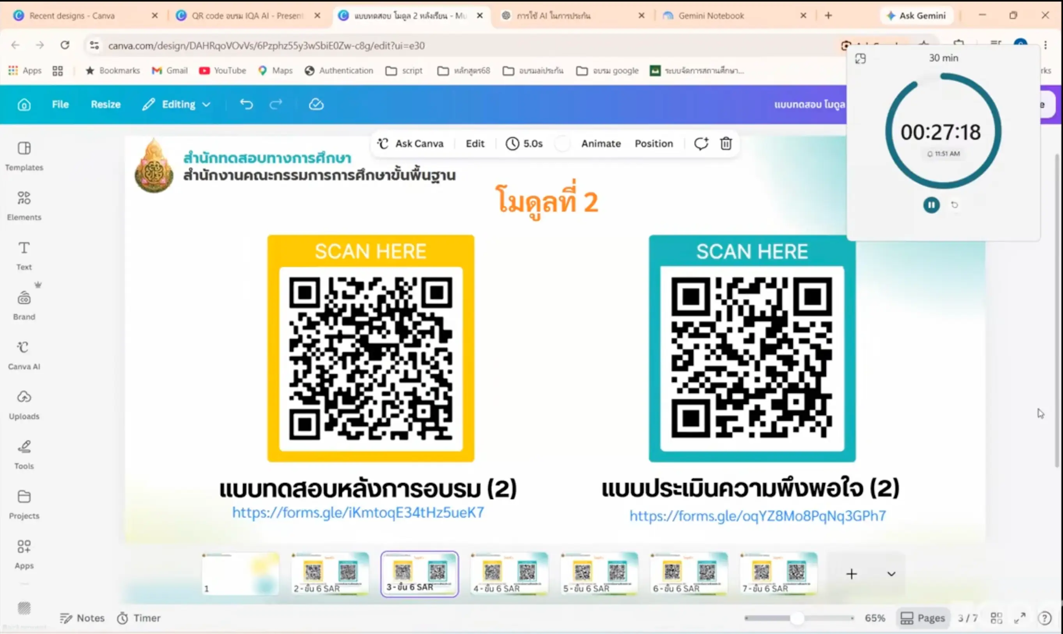This screenshot has height=634, width=1063.
Task: Reload the browser page
Action: (x=65, y=45)
